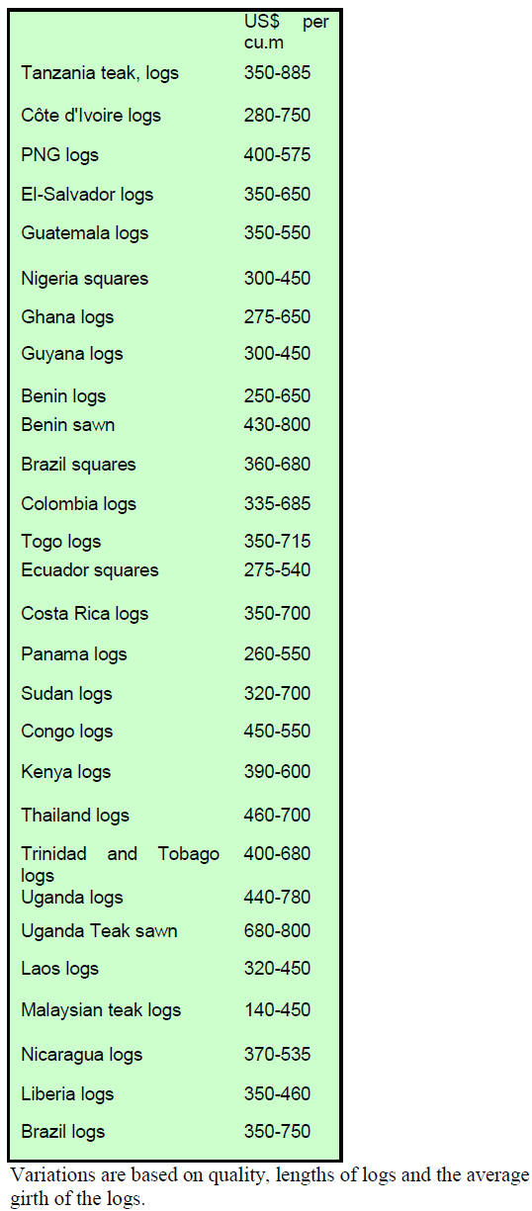Click the Benin sawn label
The width and height of the screenshot is (532, 1211).
pyautogui.click(x=68, y=425)
